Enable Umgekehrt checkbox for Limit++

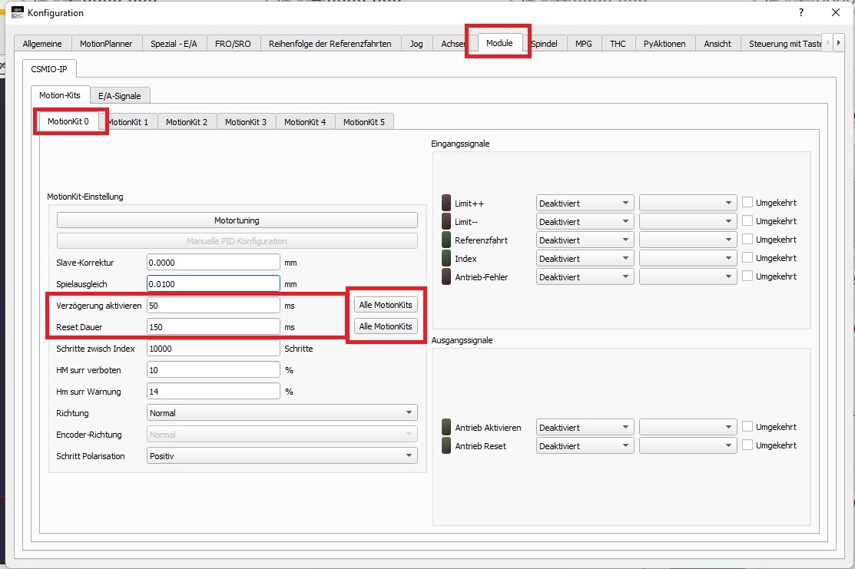747,203
